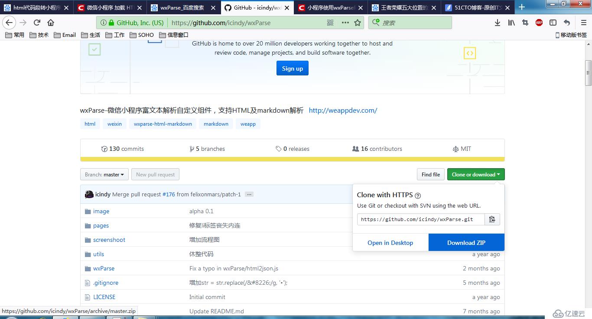View the 130 commits history

pyautogui.click(x=123, y=149)
